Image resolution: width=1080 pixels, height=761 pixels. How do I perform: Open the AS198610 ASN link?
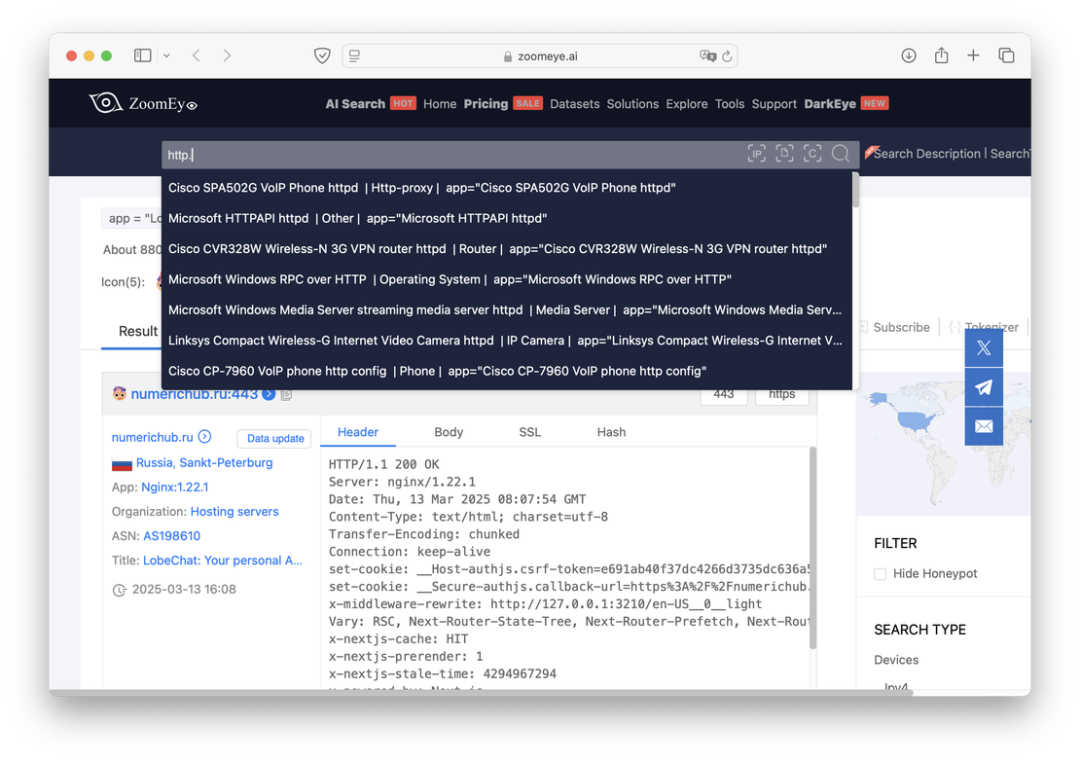[171, 536]
